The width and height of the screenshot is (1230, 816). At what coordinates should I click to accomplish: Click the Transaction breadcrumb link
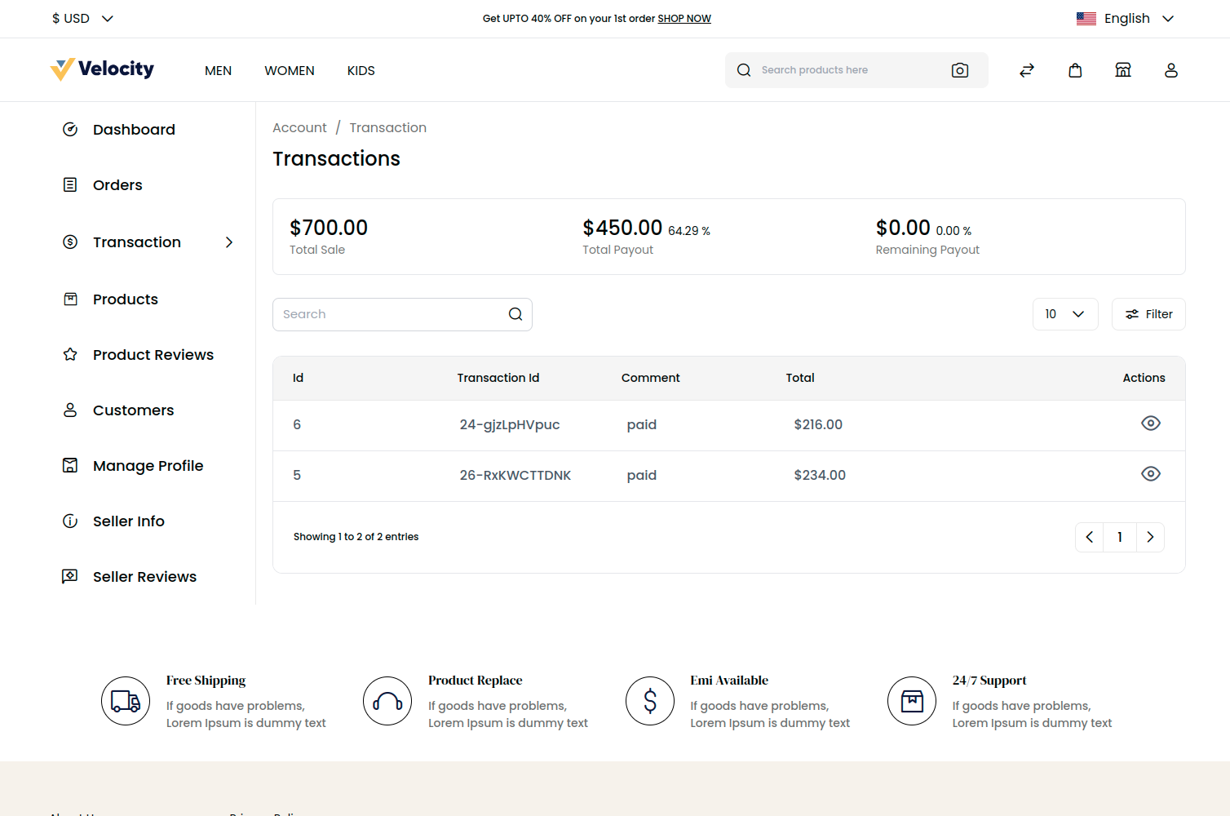[388, 127]
